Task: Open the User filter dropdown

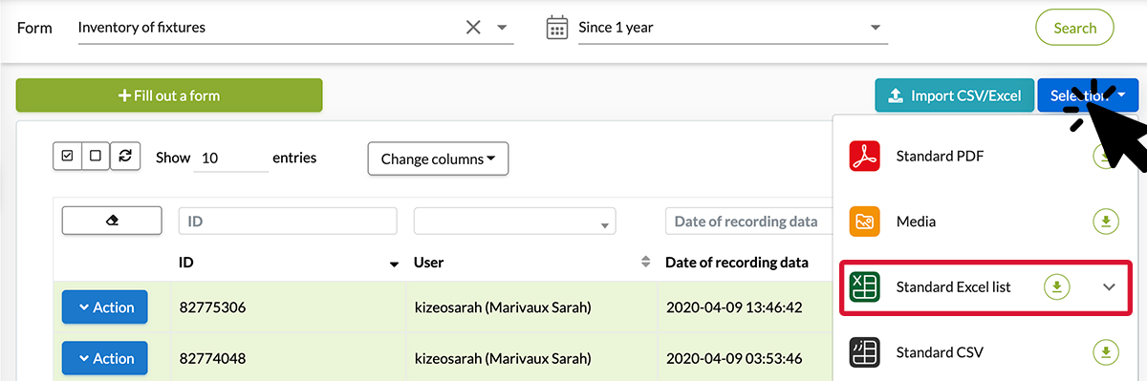Action: click(514, 222)
